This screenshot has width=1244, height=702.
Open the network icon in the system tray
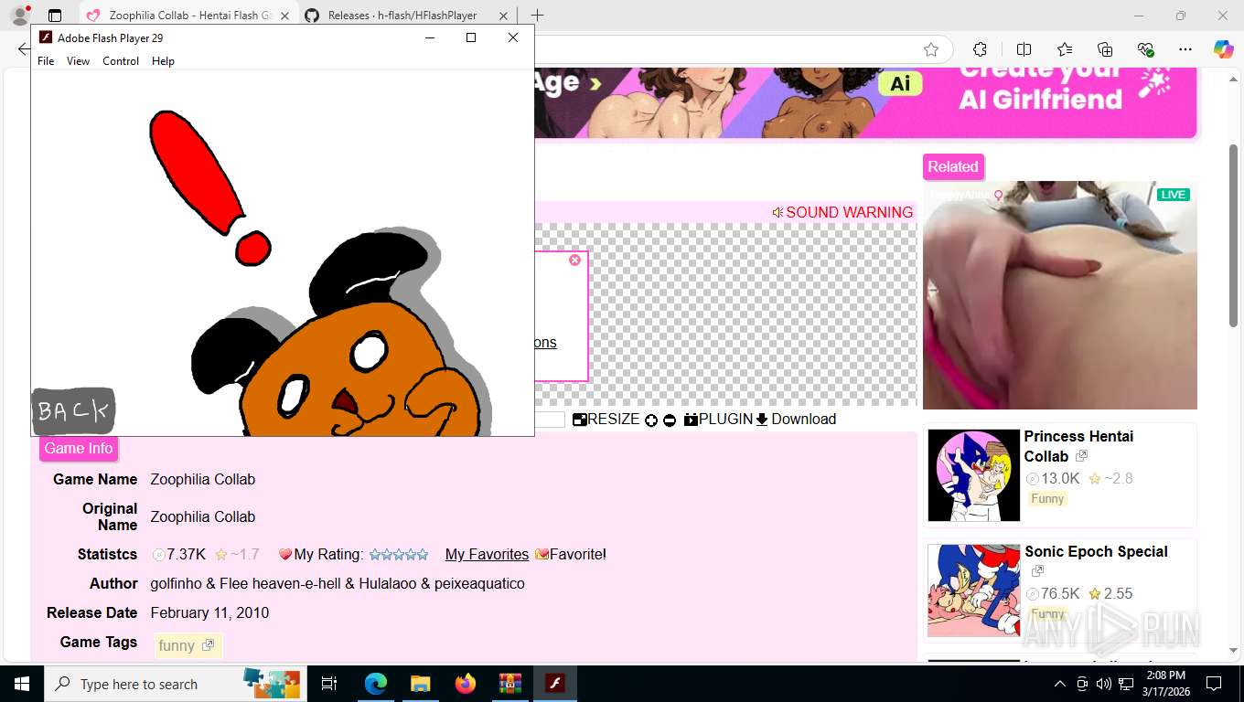(1126, 684)
